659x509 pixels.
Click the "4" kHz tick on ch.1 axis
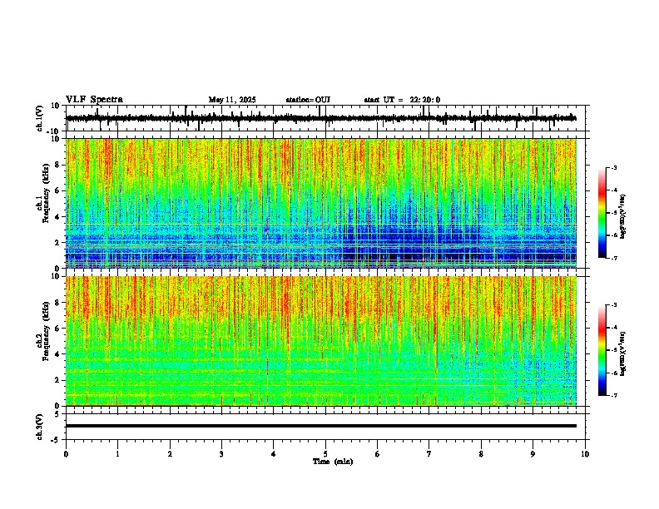(x=57, y=217)
